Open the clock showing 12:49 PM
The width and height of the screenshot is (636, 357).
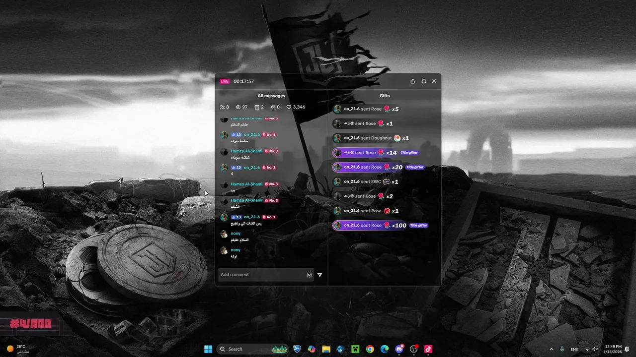click(x=614, y=349)
